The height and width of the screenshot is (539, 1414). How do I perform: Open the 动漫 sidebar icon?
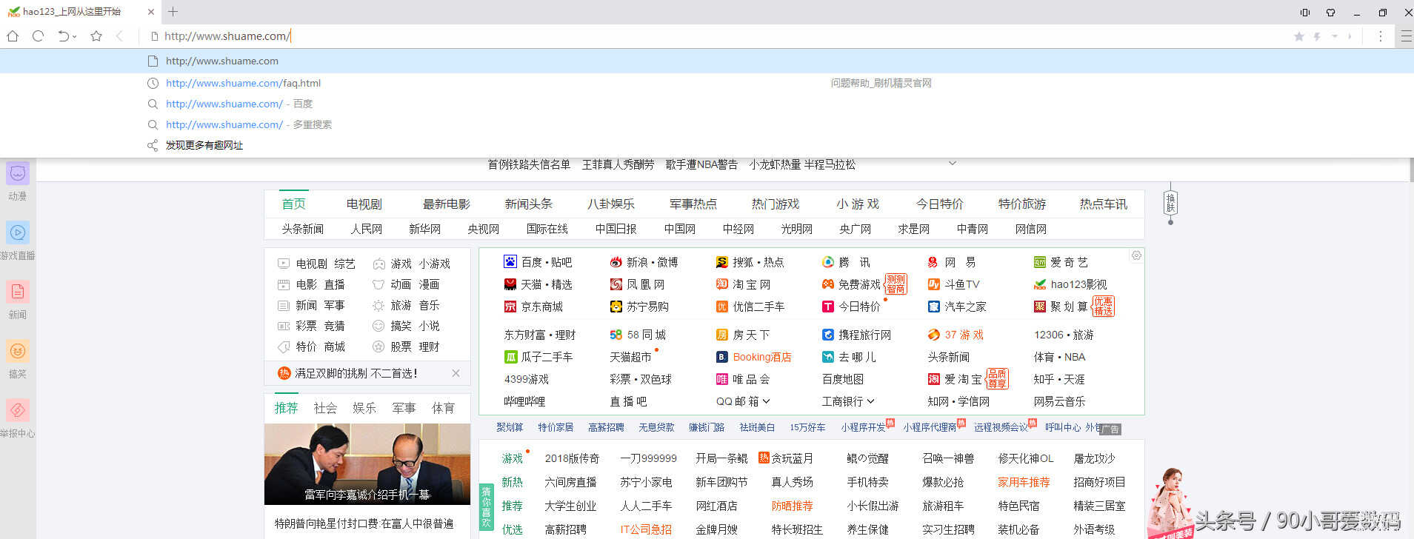(18, 174)
